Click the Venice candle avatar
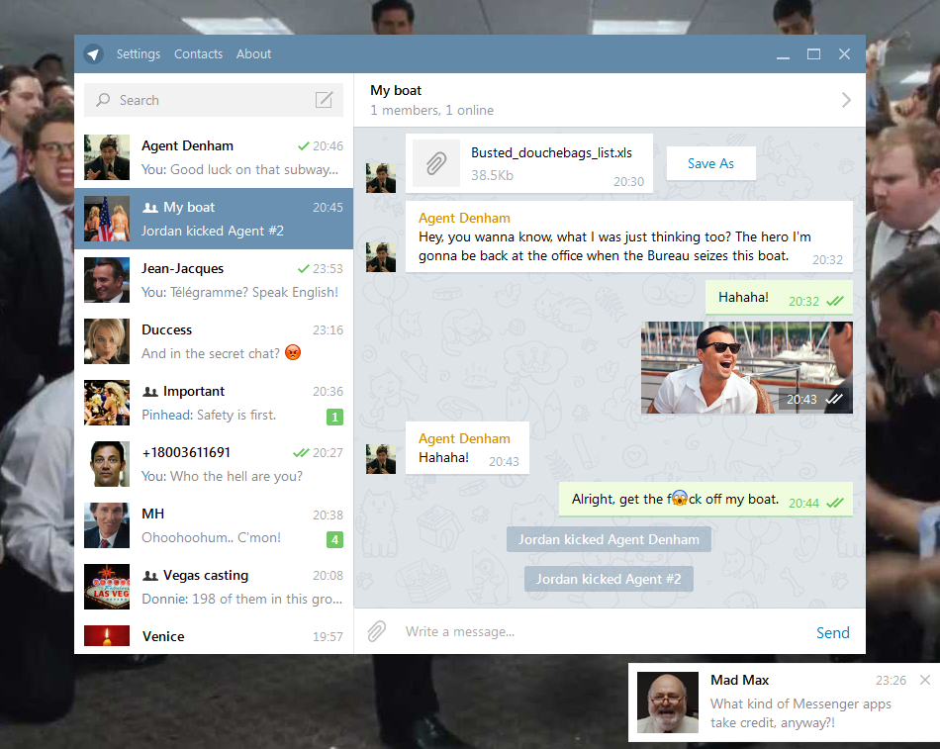The image size is (940, 749). point(107,635)
